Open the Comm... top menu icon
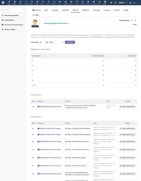Image resolution: width=141 pixels, height=181 pixels. 32,2
